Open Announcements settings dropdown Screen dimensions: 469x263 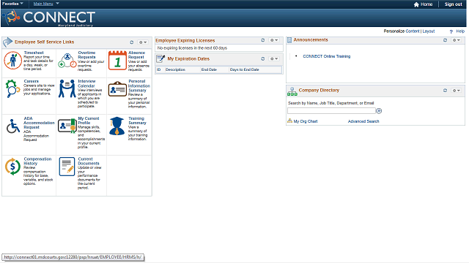(x=456, y=40)
